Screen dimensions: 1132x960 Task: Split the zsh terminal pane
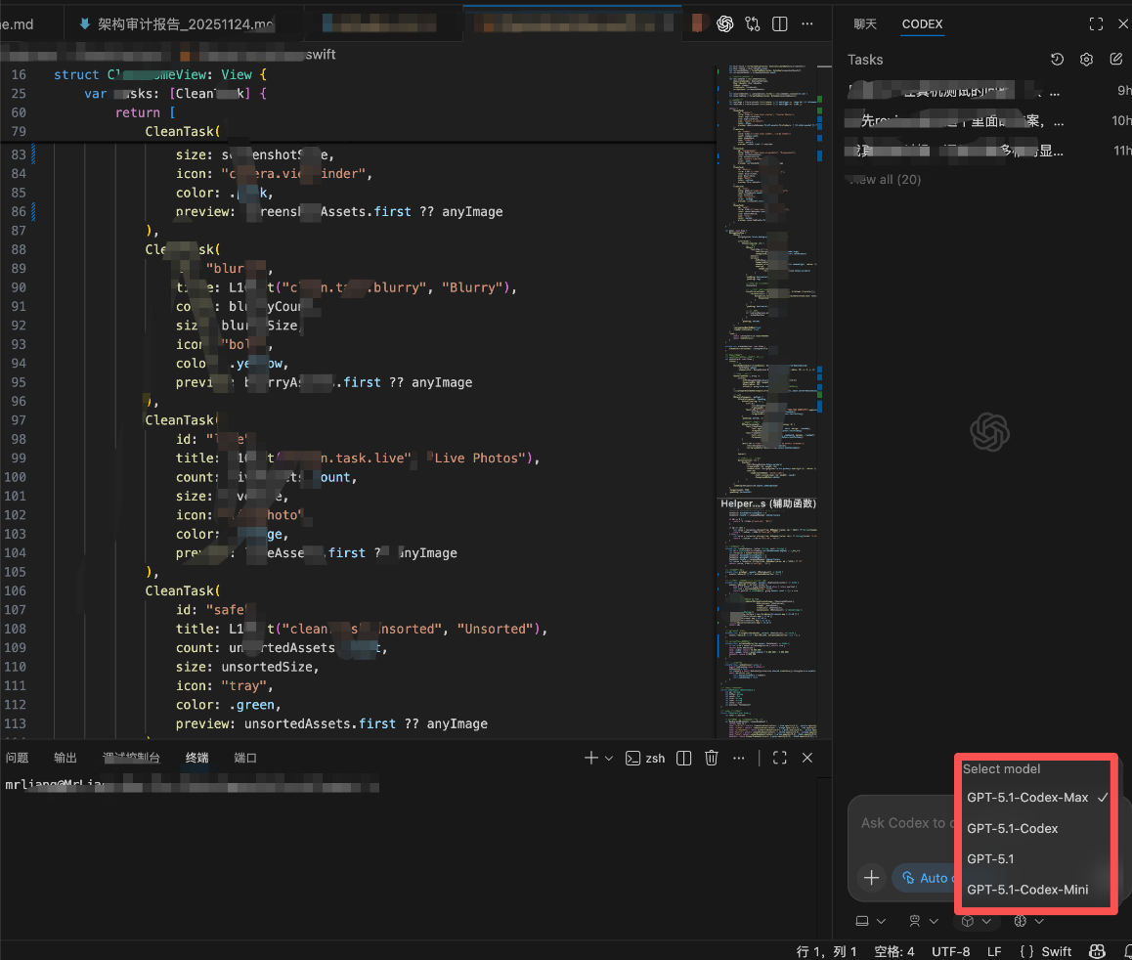(684, 758)
